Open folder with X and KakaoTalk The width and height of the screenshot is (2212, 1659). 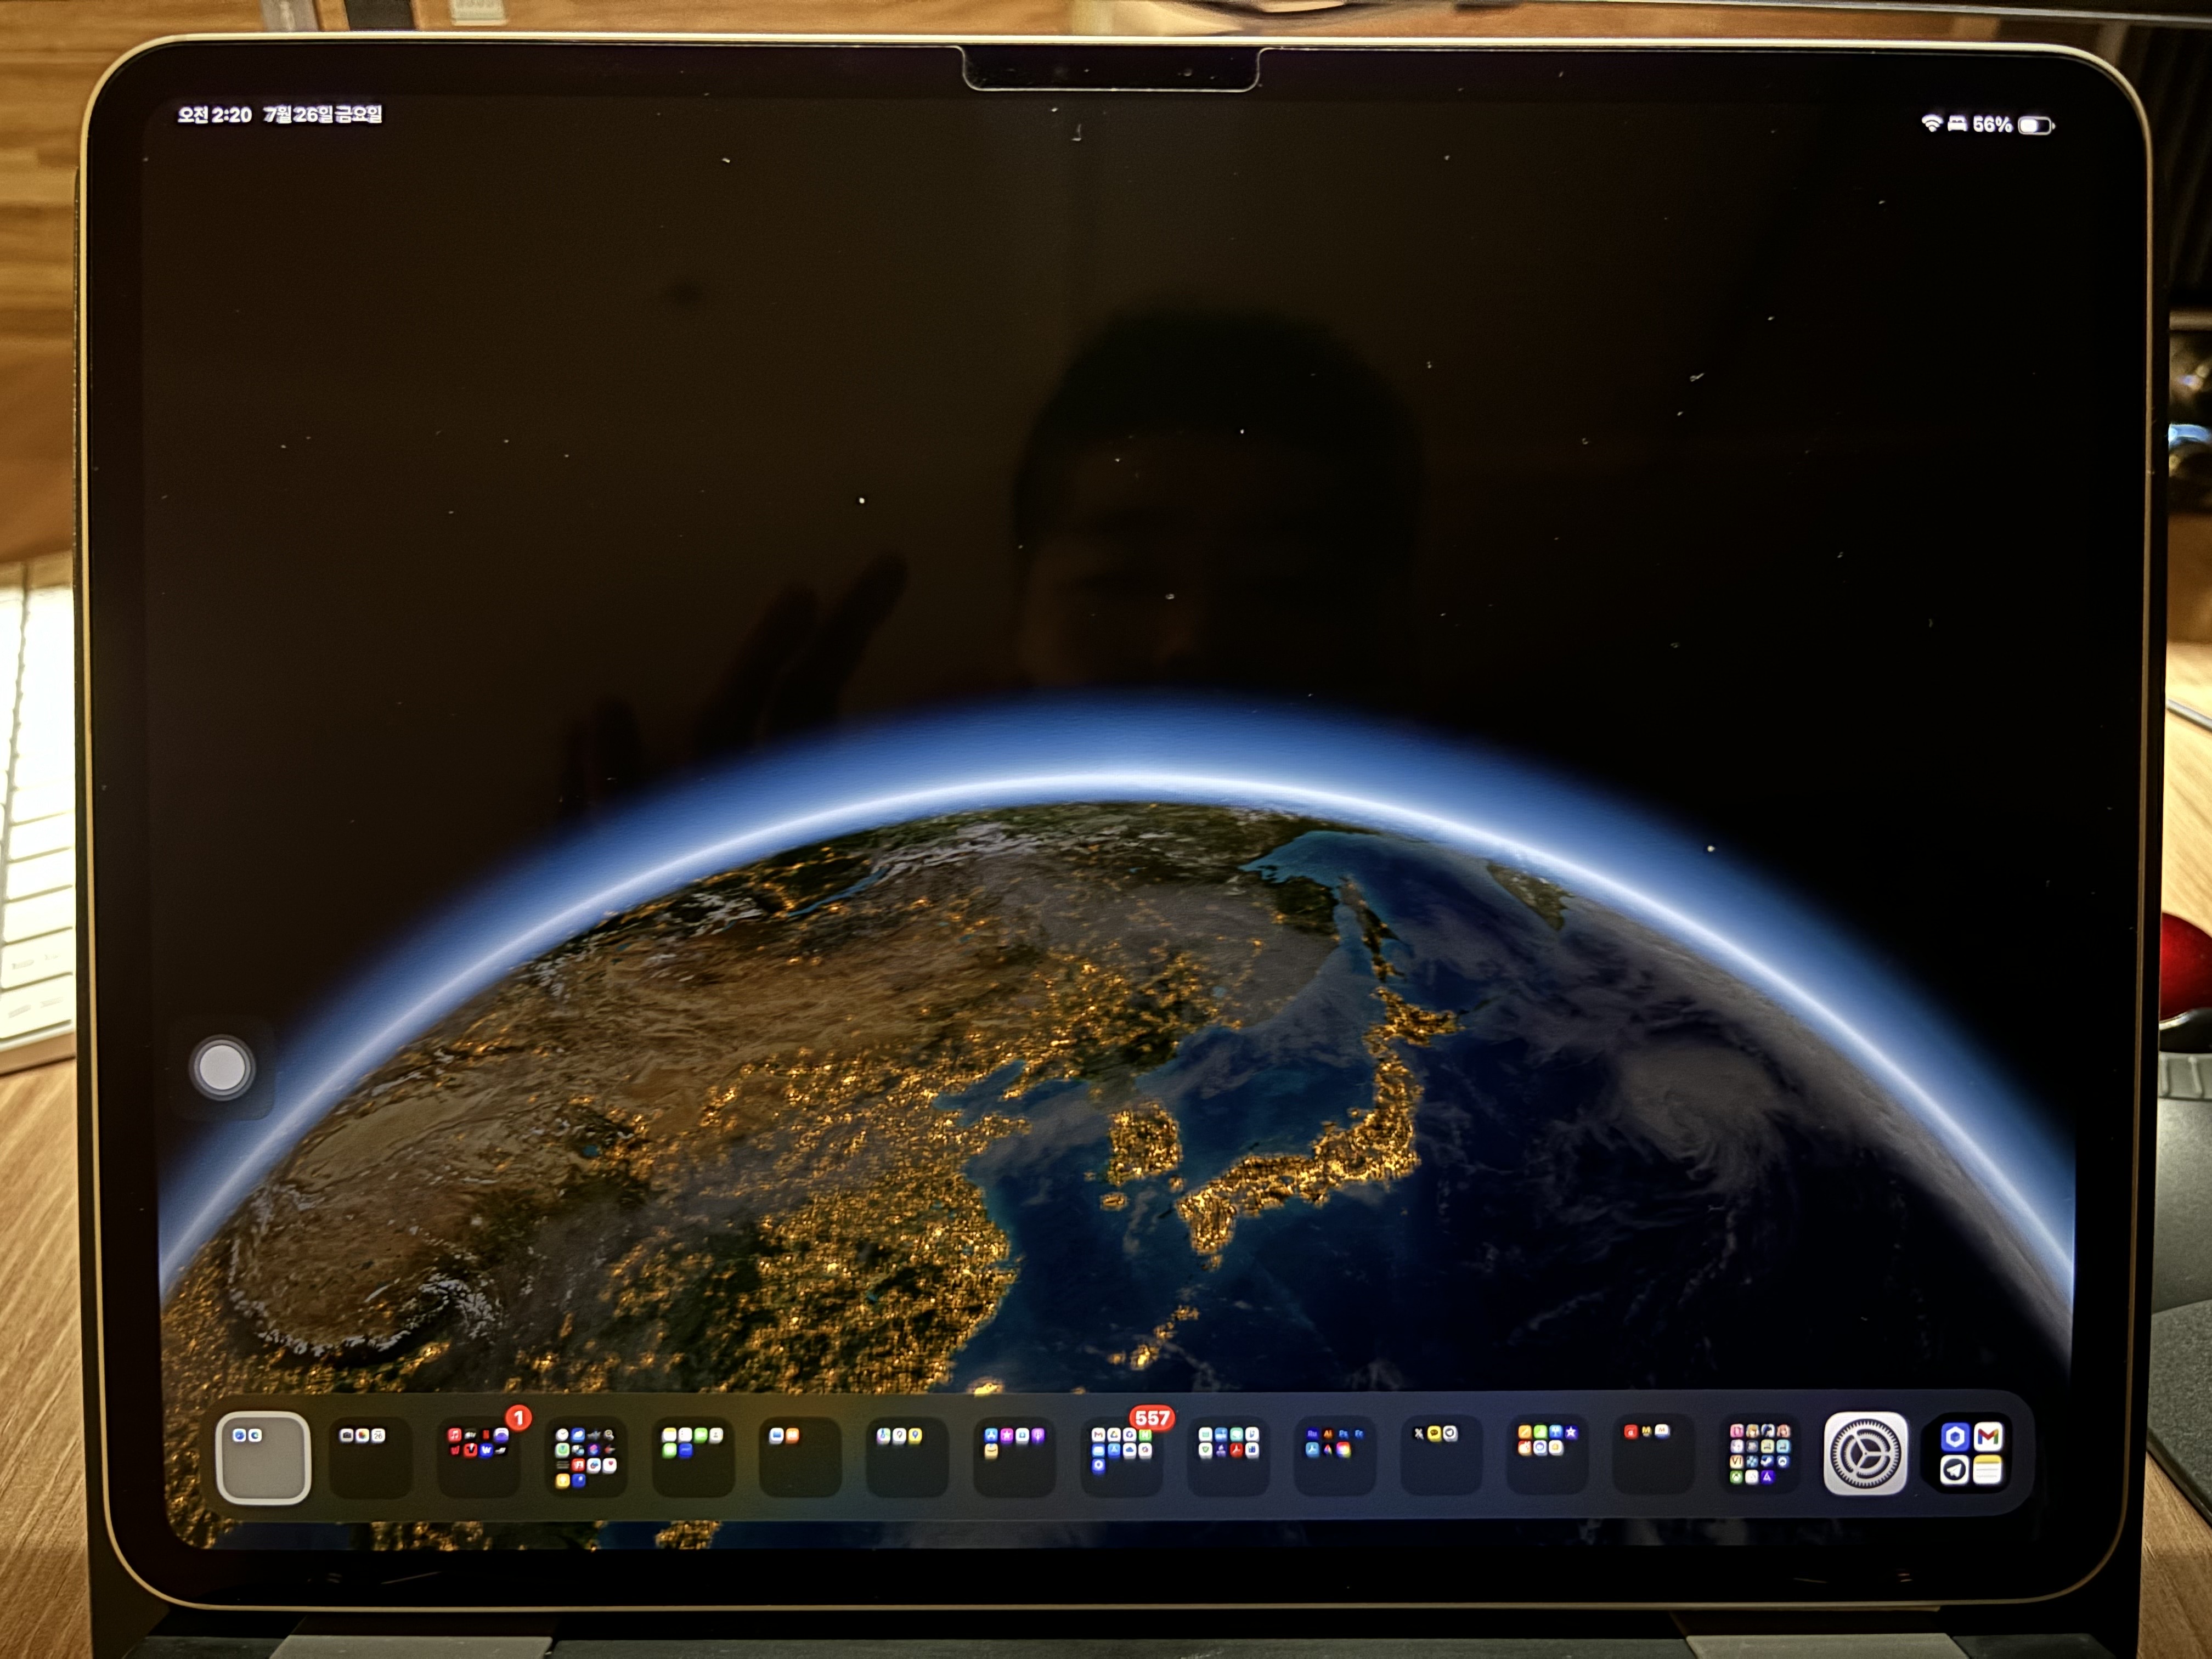click(1441, 1457)
